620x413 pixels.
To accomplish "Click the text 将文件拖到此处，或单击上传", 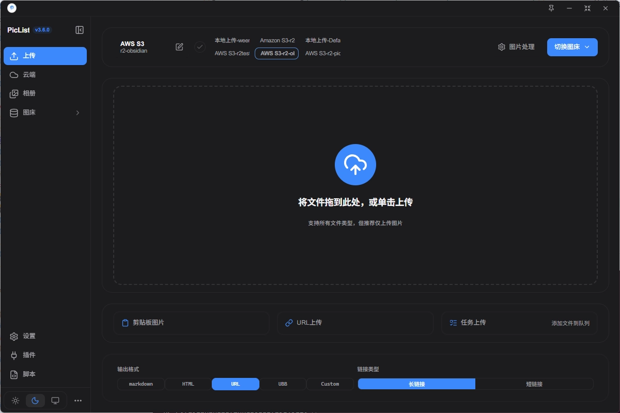I will point(355,202).
